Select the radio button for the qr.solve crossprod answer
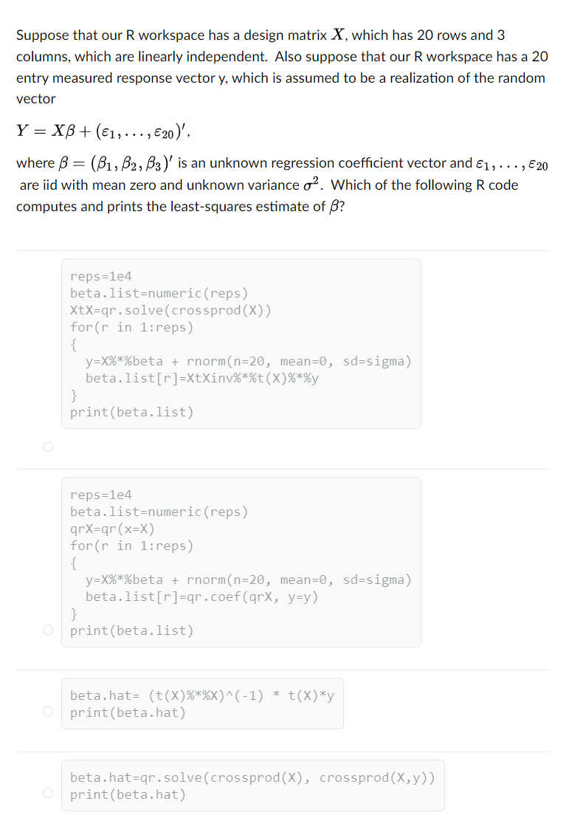 [48, 792]
